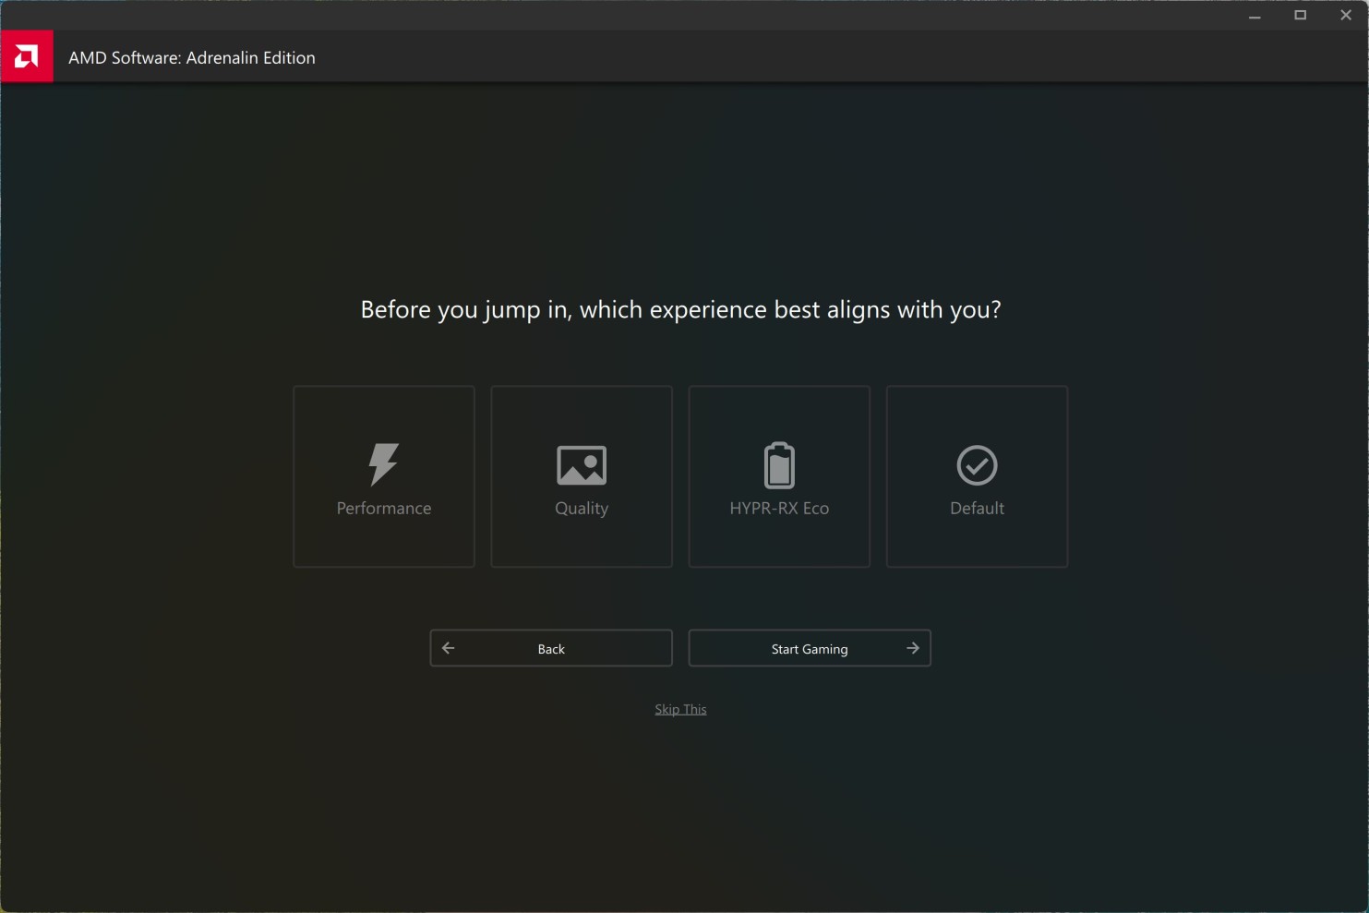Click the AMD logo in the top-left corner
The image size is (1369, 913).
27,55
